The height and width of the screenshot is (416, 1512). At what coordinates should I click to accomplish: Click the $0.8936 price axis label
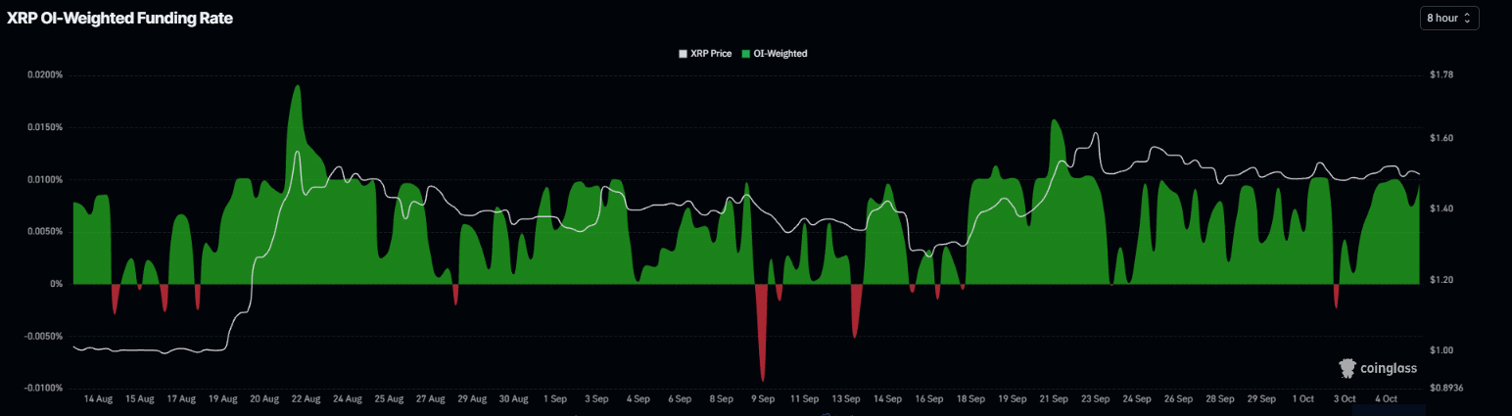tap(1445, 389)
